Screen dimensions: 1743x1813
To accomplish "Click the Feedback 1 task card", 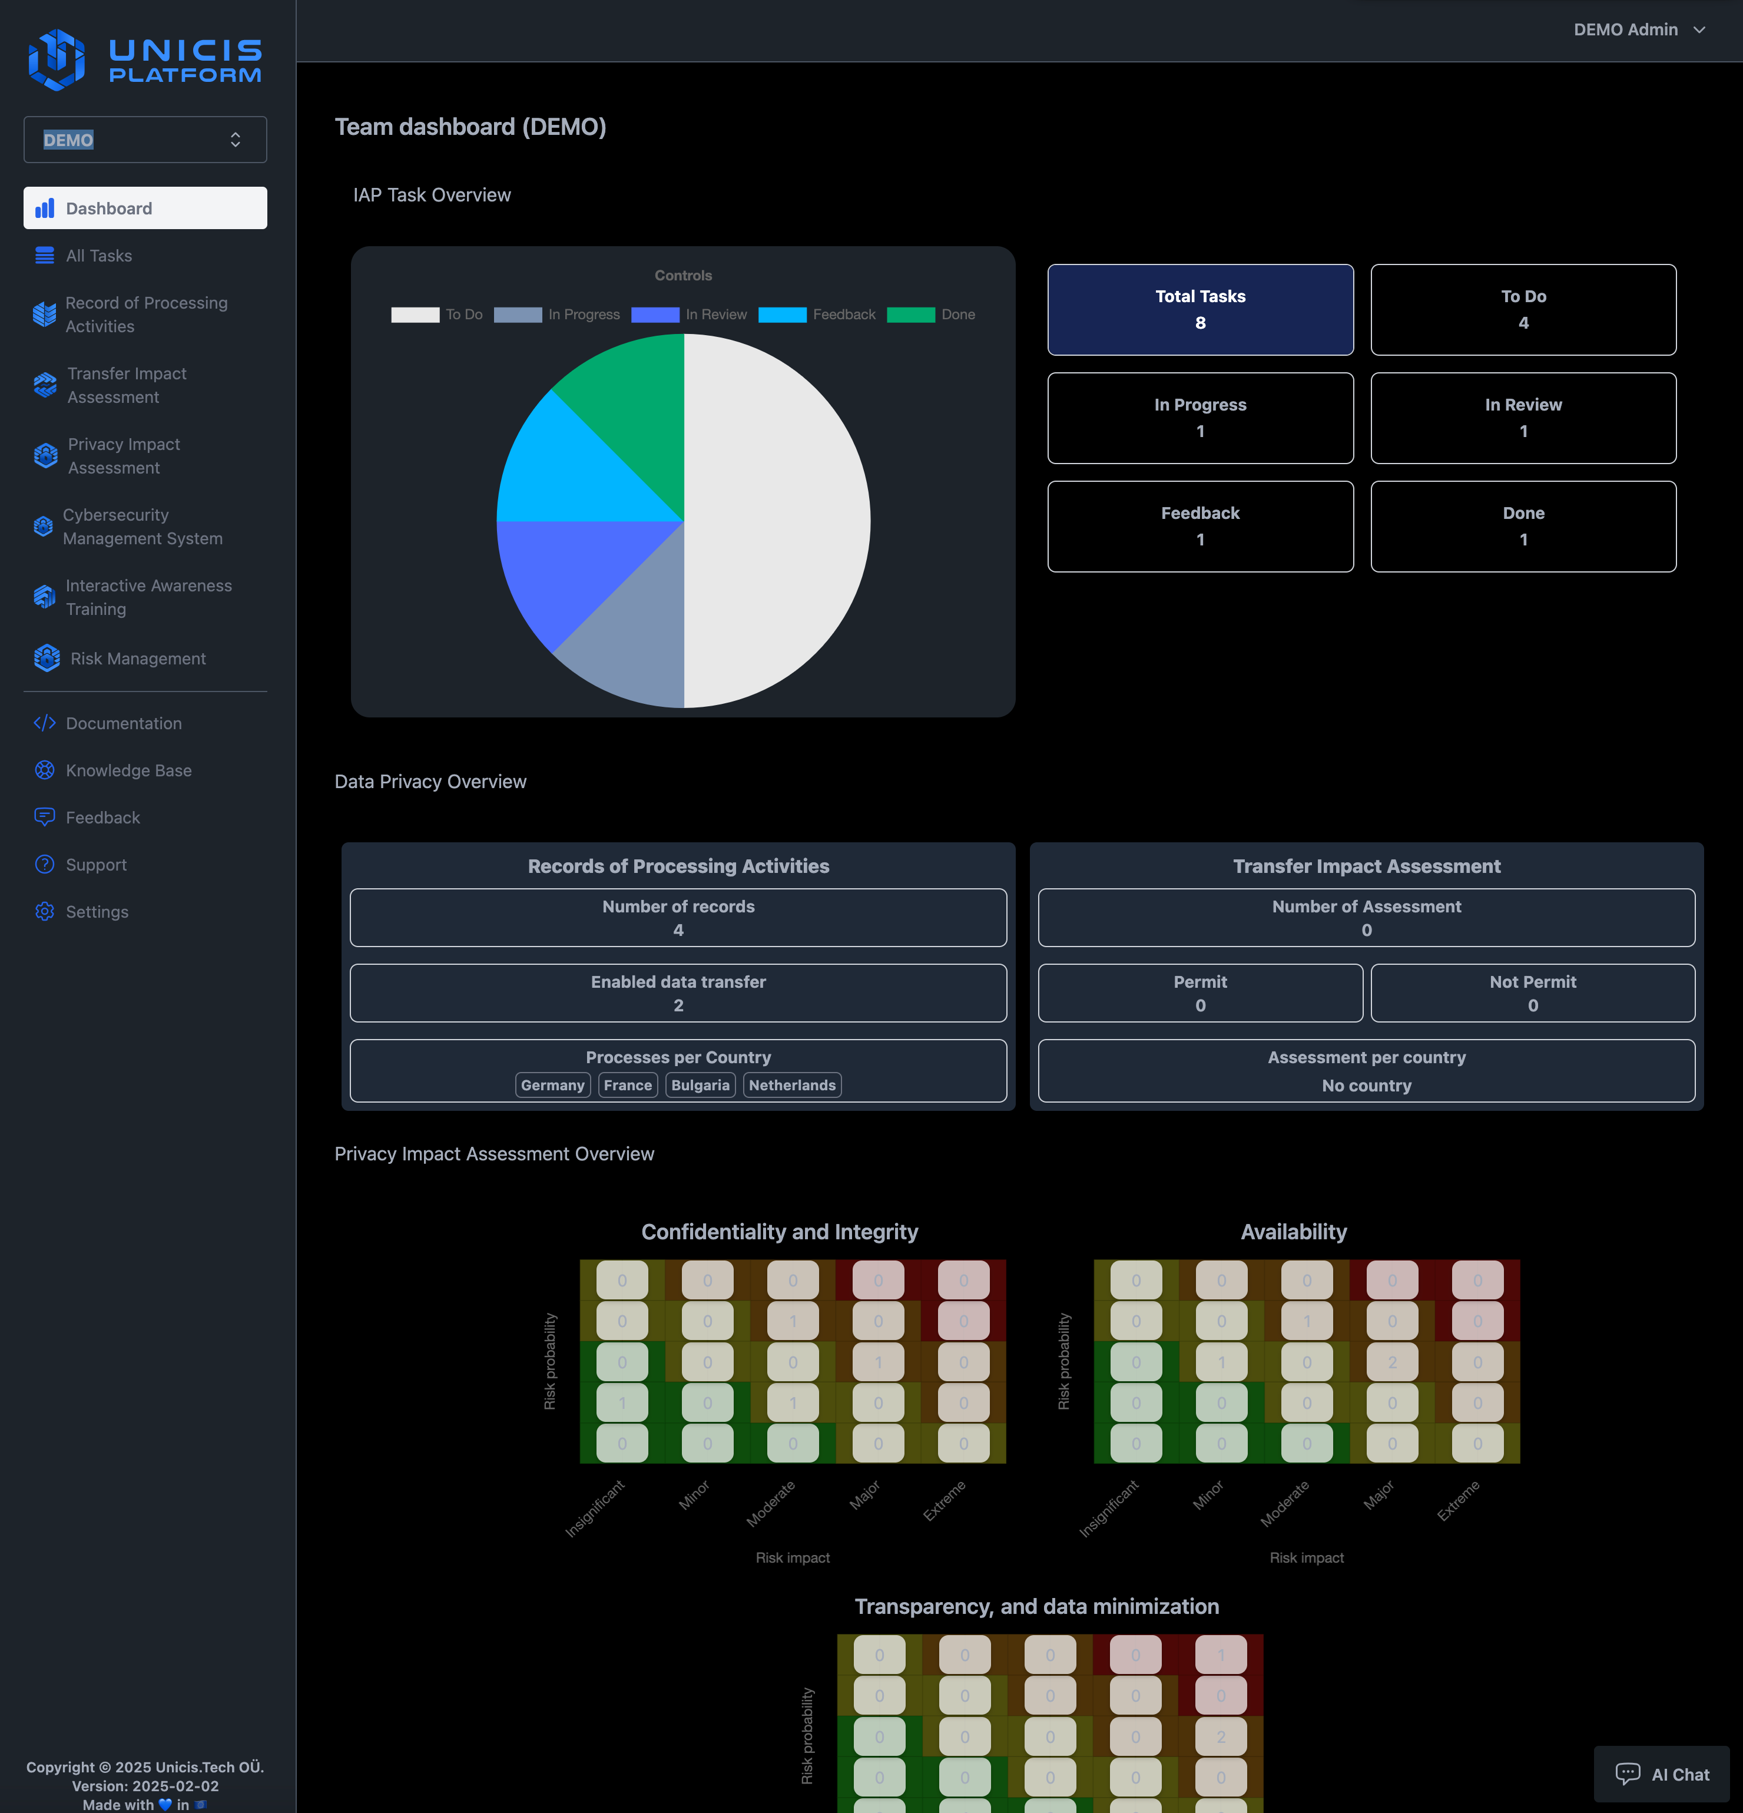I will click(1200, 527).
